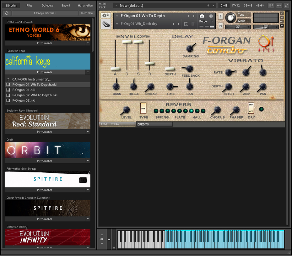
Task: Click the Phaser knob
Action: [236, 110]
